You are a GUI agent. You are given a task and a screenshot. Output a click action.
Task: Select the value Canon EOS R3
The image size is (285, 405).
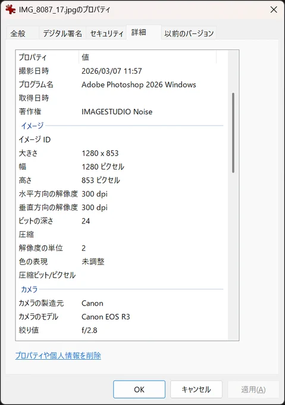click(x=106, y=317)
